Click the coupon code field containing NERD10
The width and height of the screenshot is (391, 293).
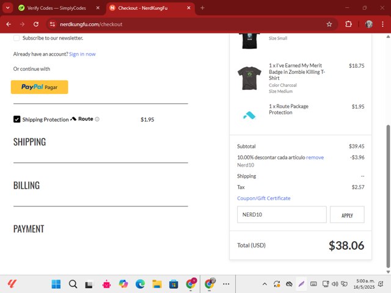(282, 214)
